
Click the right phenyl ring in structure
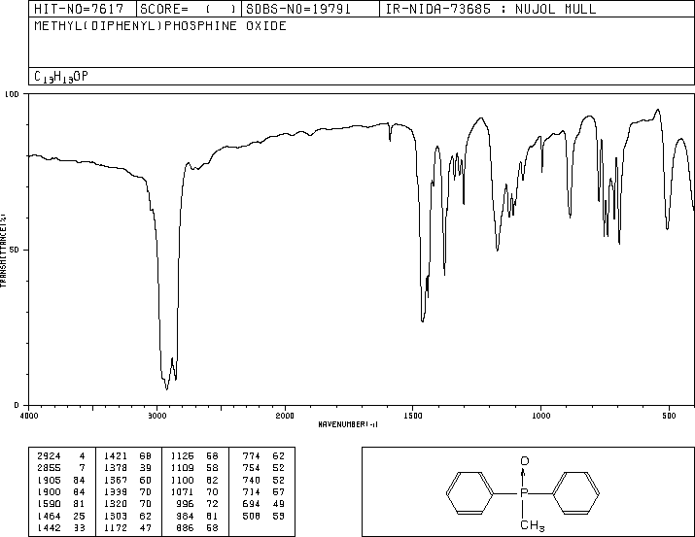click(576, 493)
